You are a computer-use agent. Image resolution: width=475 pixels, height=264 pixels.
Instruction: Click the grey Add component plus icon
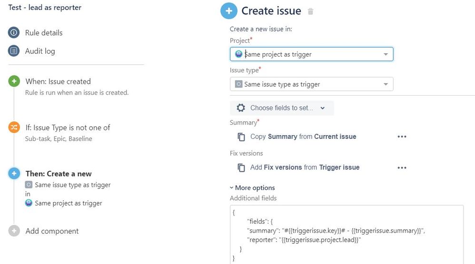click(x=14, y=231)
